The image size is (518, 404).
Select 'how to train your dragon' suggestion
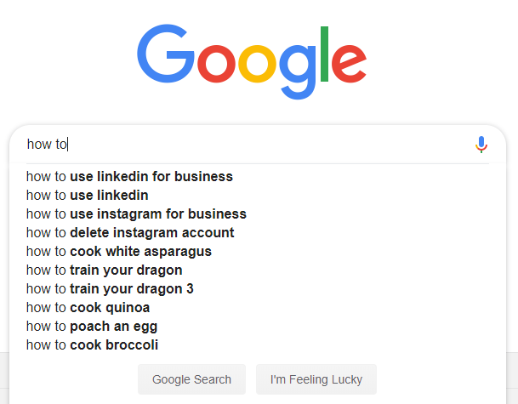(x=105, y=270)
